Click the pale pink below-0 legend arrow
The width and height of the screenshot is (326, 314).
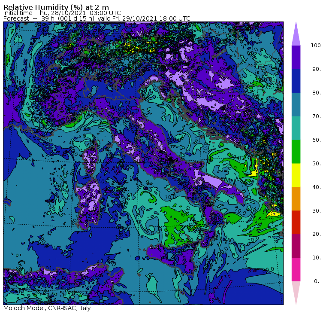tap(296, 292)
